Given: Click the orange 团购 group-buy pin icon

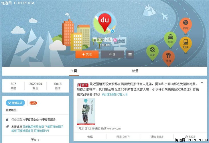Looking at the screenshot, I should 186,25.
